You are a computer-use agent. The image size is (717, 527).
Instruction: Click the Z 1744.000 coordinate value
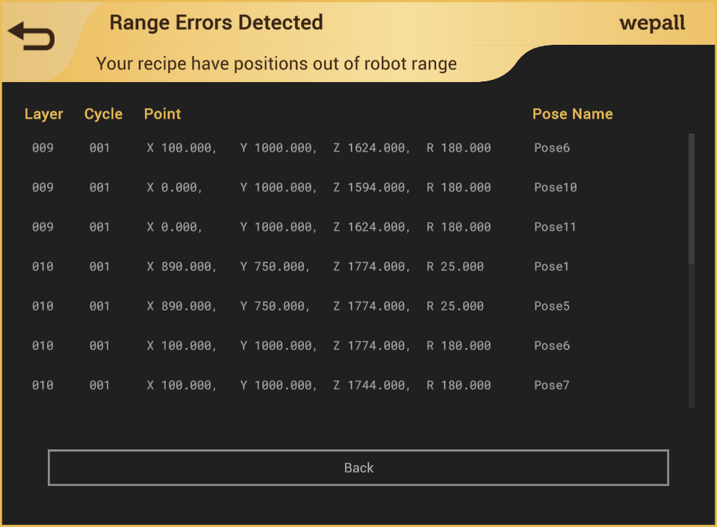coord(371,385)
